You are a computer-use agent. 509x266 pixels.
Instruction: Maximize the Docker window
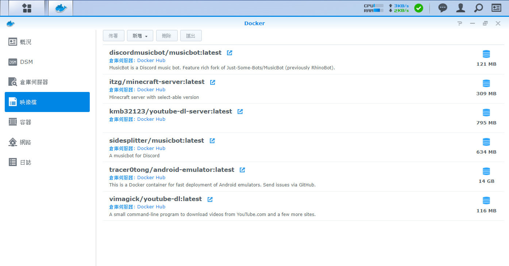pos(485,23)
